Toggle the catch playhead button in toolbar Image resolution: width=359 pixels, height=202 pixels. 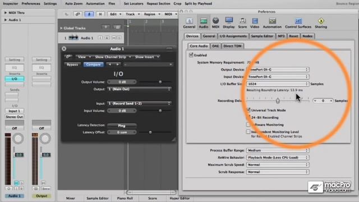point(89,14)
